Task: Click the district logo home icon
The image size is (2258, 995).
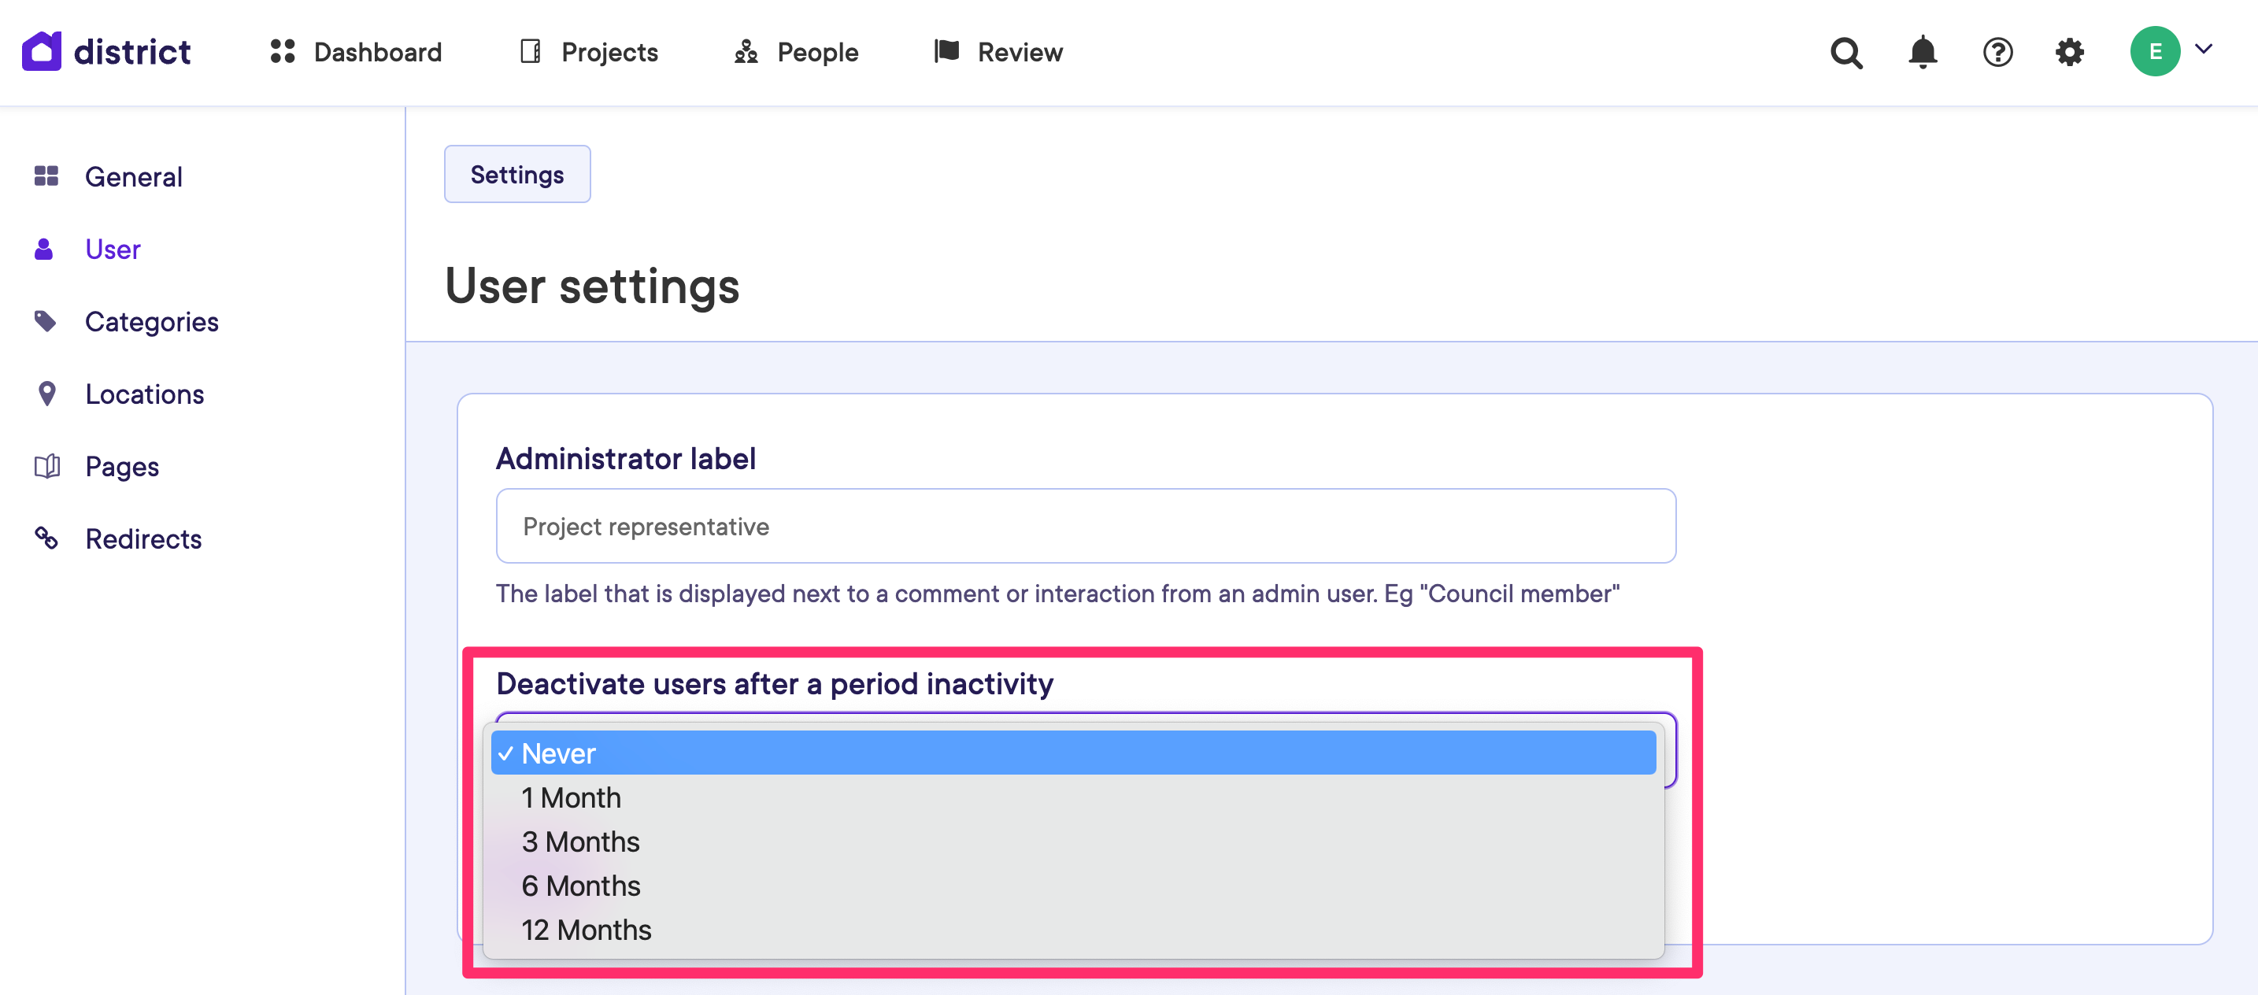Action: pos(41,52)
